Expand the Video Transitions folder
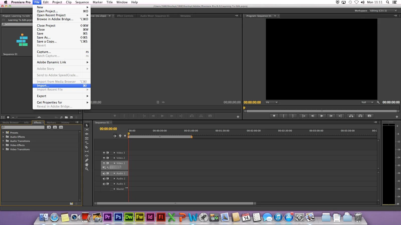This screenshot has width=401, height=225. (x=3, y=149)
